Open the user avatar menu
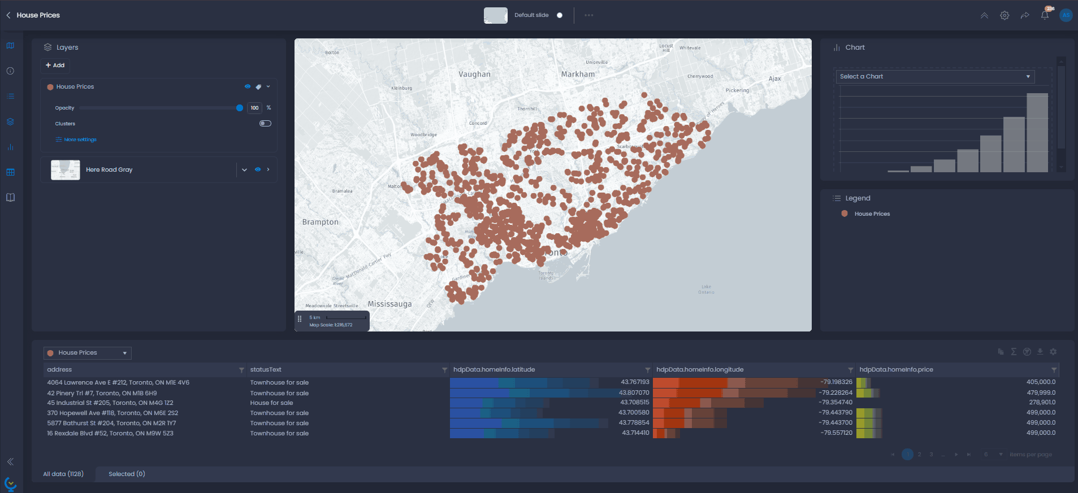This screenshot has height=493, width=1078. point(1066,15)
